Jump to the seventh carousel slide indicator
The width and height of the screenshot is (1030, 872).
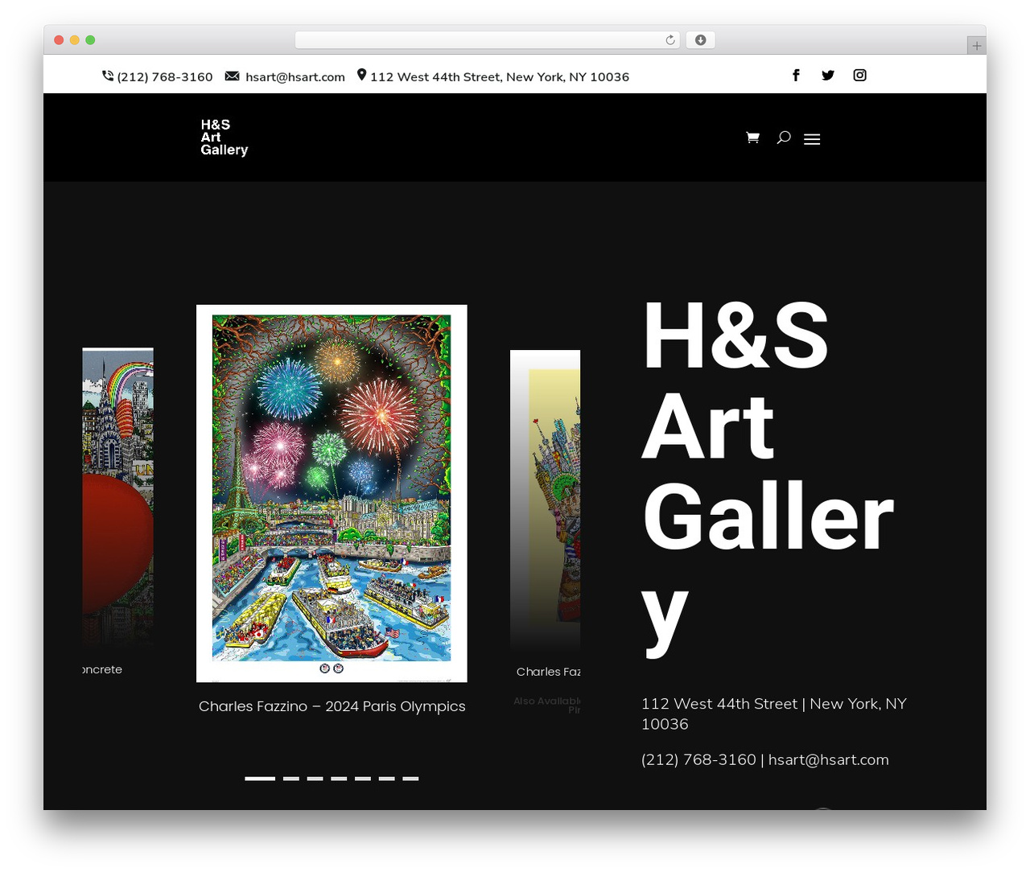pos(411,779)
